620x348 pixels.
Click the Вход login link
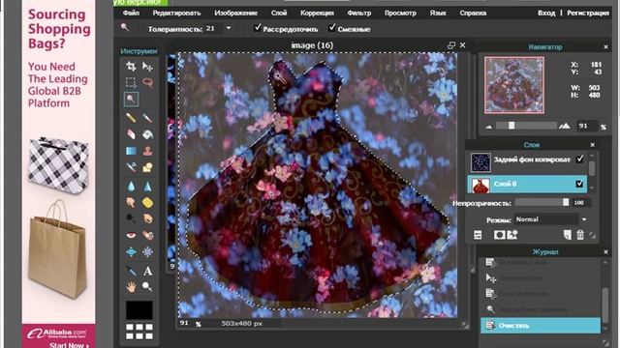546,13
